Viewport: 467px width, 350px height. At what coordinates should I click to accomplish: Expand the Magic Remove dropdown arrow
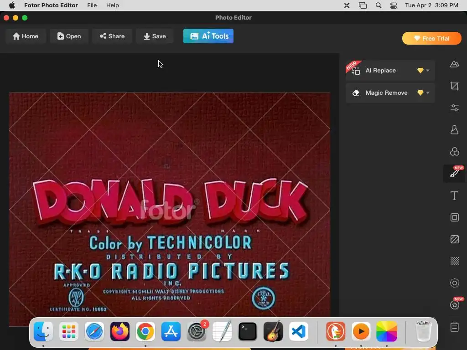click(428, 93)
